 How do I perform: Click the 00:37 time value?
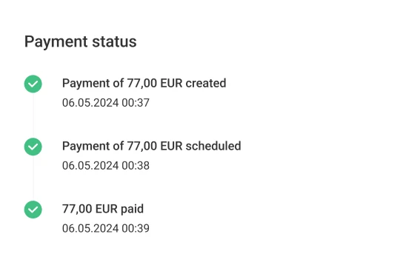pos(136,103)
